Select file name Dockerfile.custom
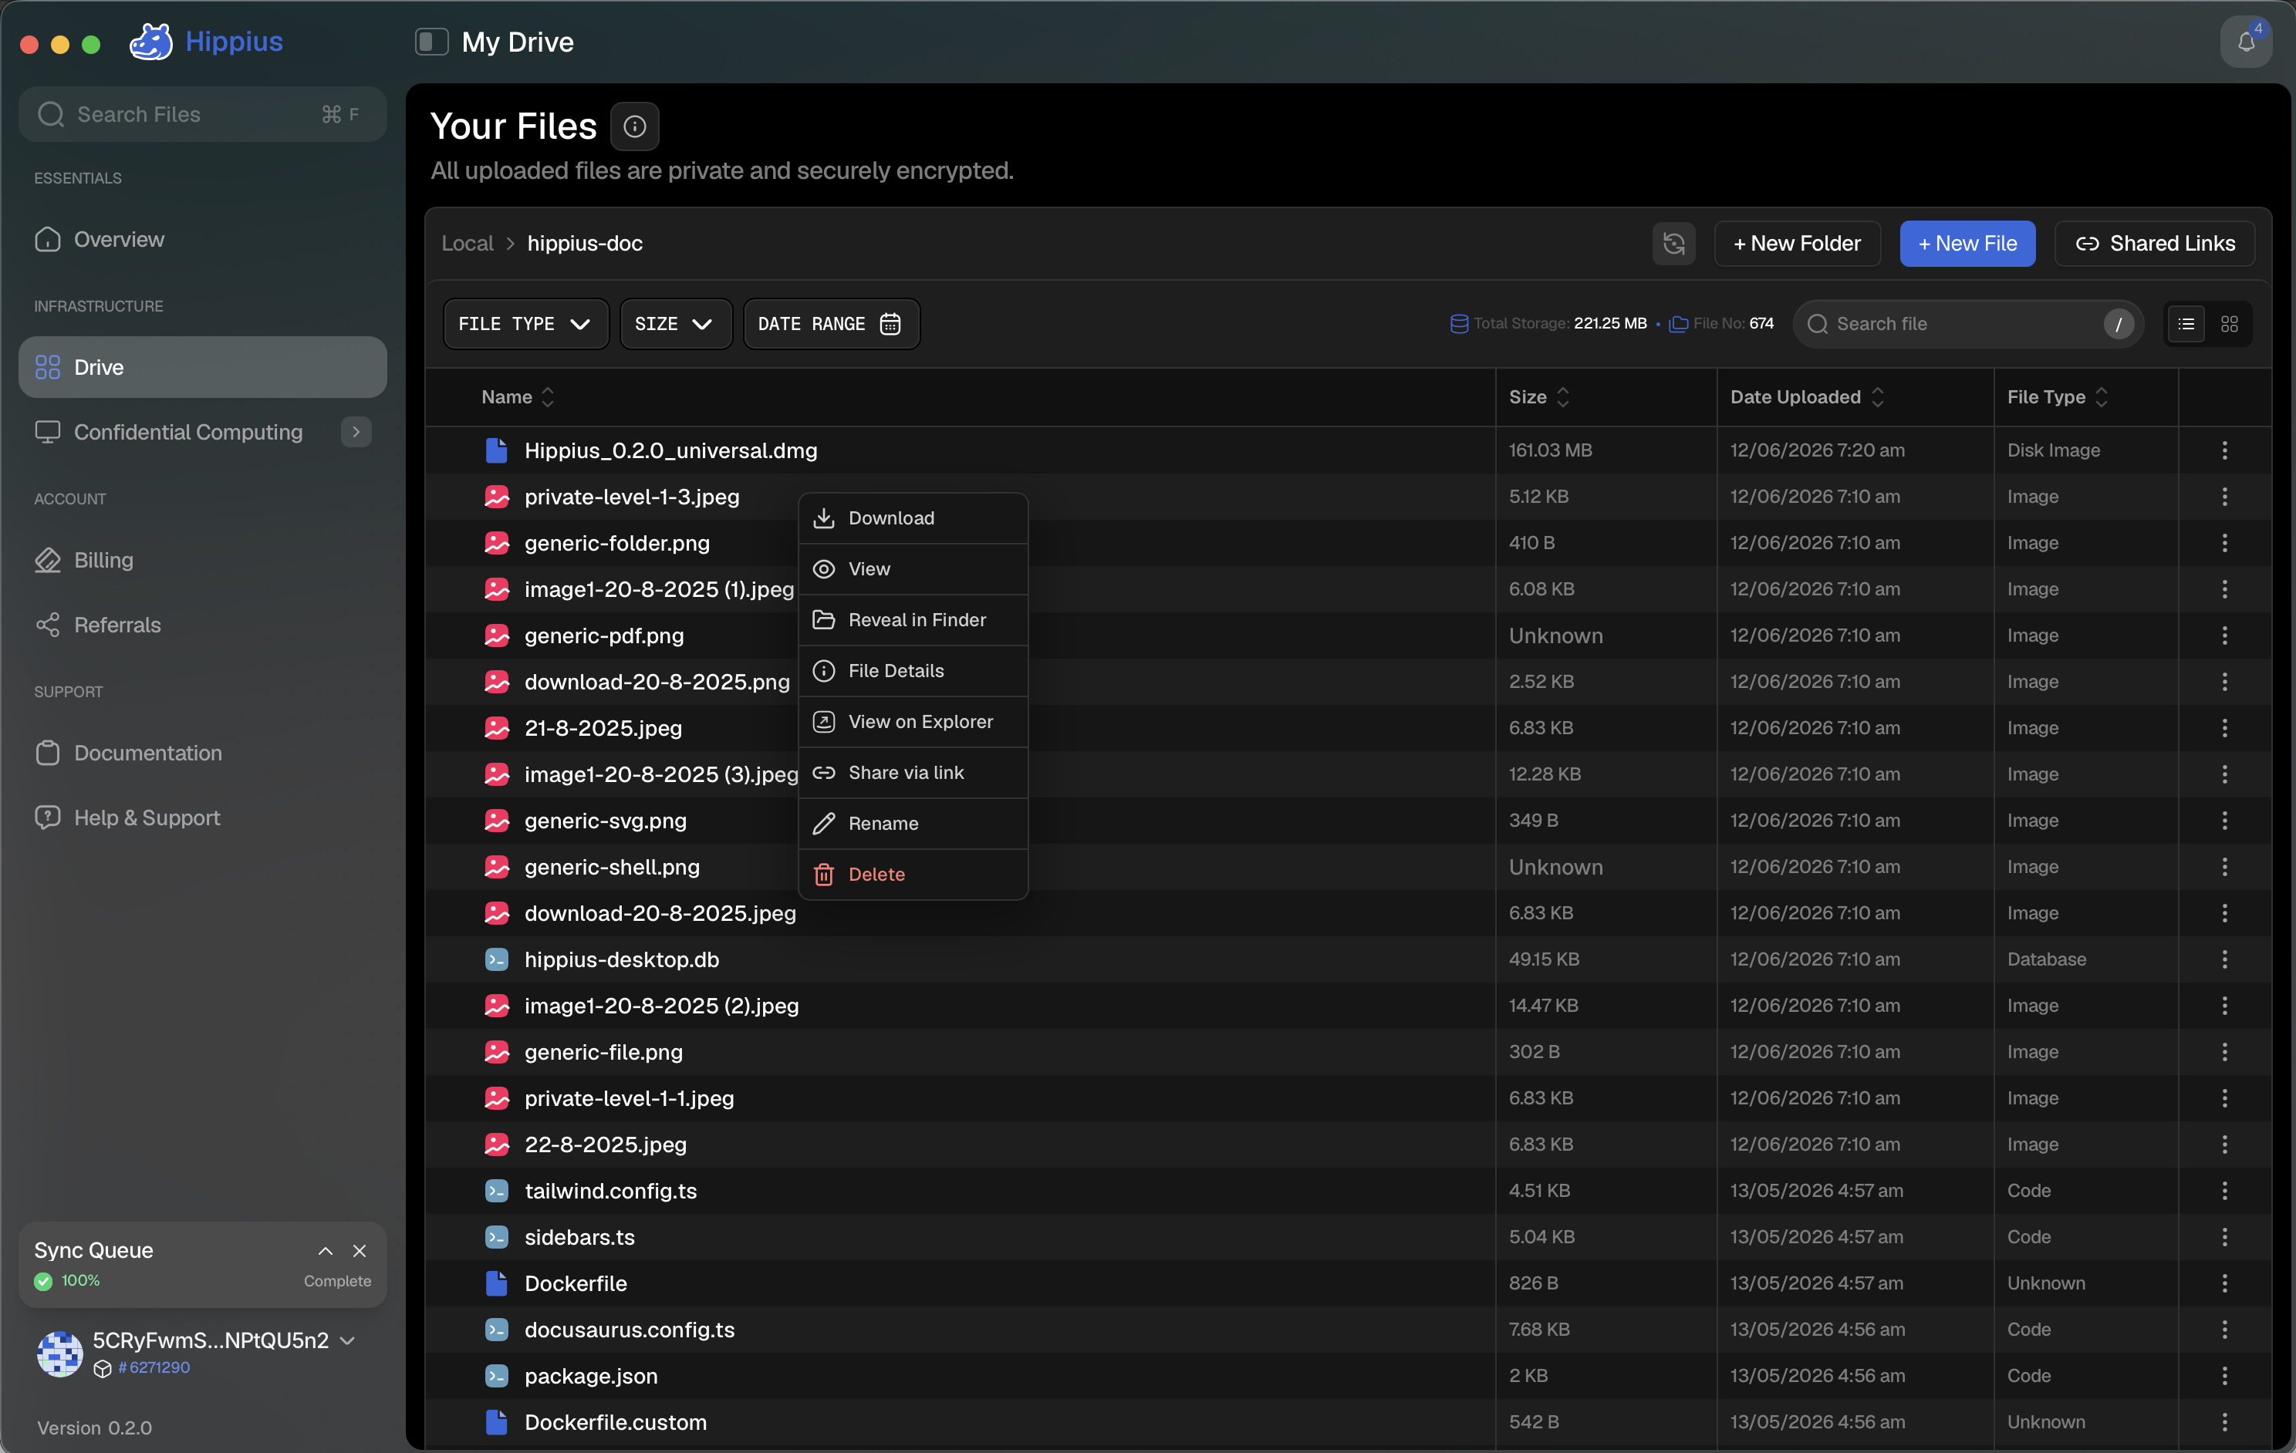This screenshot has width=2296, height=1453. click(616, 1422)
